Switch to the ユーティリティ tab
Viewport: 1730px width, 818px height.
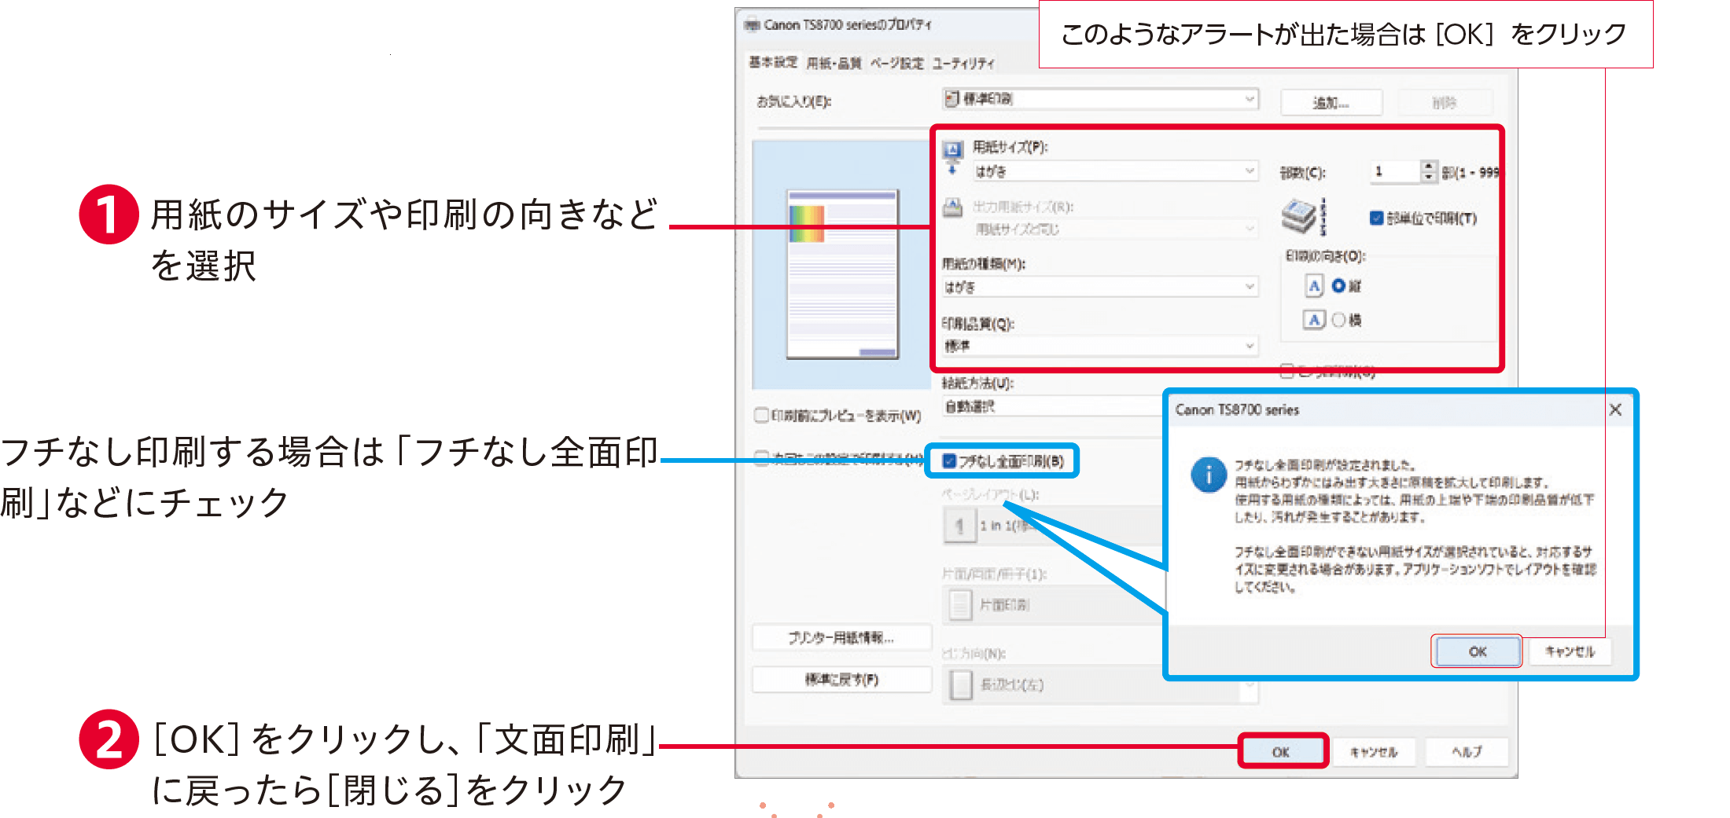click(x=963, y=63)
